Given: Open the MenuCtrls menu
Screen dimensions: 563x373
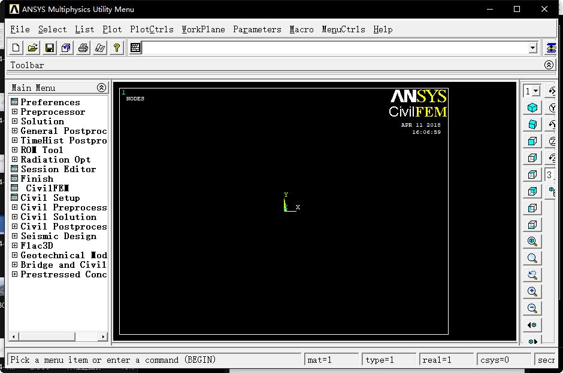Looking at the screenshot, I should 343,29.
